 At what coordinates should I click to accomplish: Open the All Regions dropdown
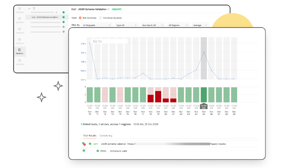pos(178,25)
